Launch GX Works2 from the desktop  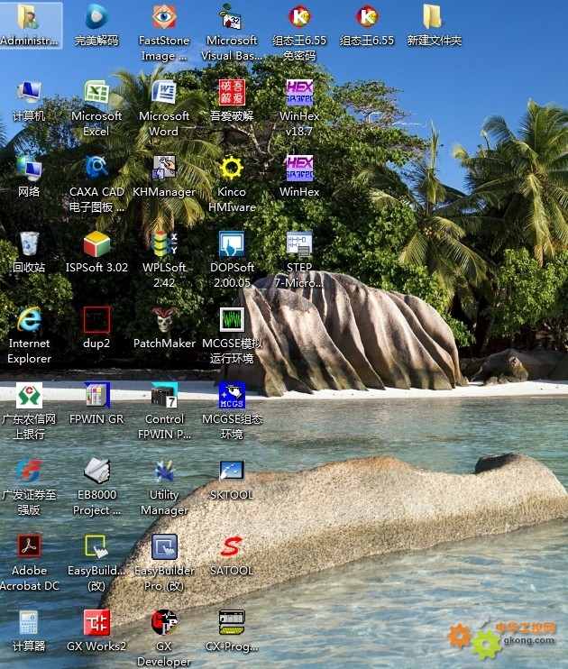click(x=96, y=623)
